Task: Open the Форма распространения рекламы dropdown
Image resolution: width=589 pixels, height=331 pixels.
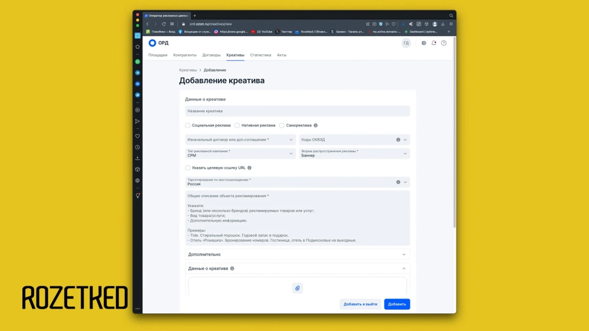Action: click(x=354, y=153)
